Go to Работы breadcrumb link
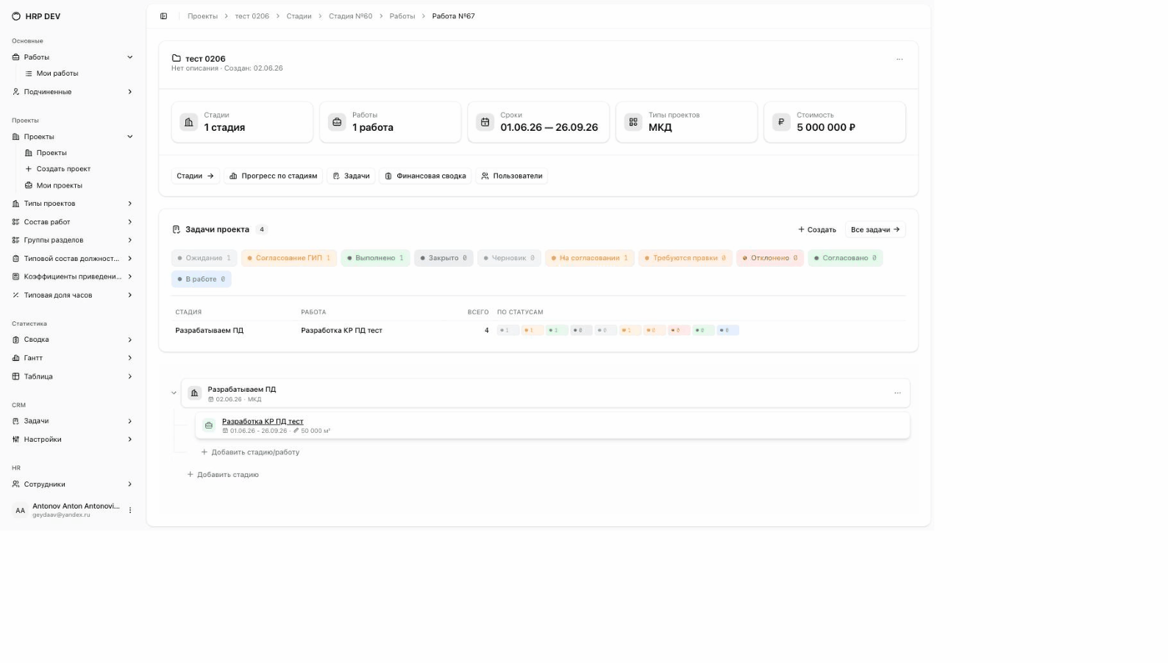Image resolution: width=1168 pixels, height=663 pixels. [x=402, y=16]
